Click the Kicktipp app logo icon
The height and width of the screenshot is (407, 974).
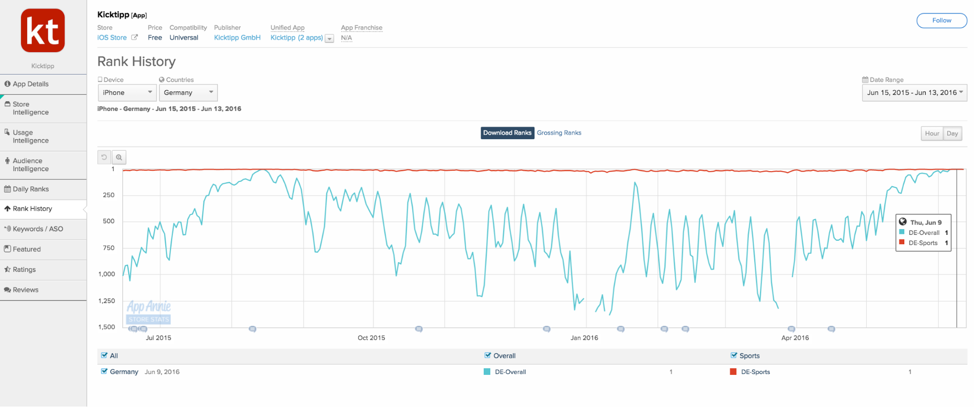[43, 31]
